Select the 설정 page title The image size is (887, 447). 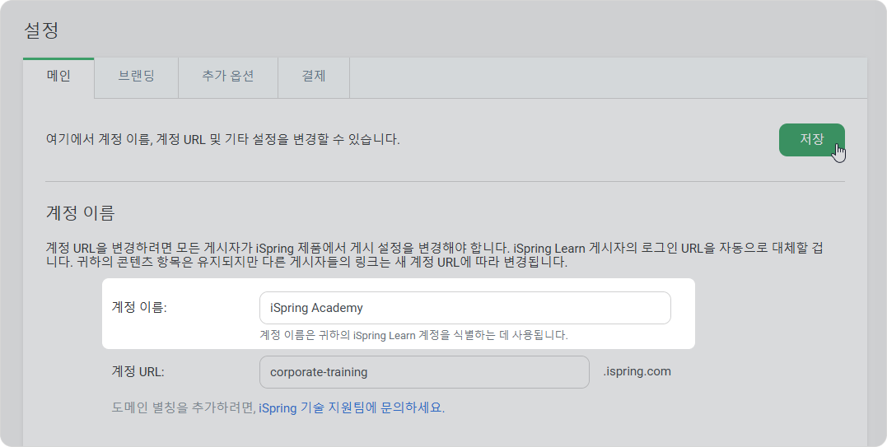pyautogui.click(x=41, y=30)
